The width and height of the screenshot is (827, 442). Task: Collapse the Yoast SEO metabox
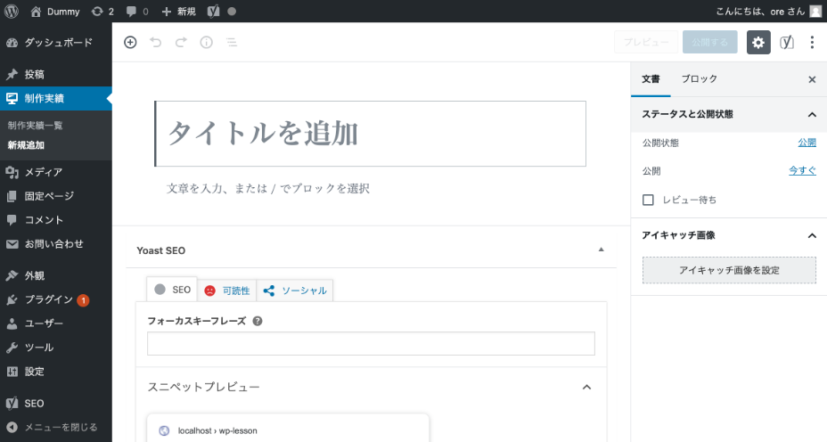(601, 250)
